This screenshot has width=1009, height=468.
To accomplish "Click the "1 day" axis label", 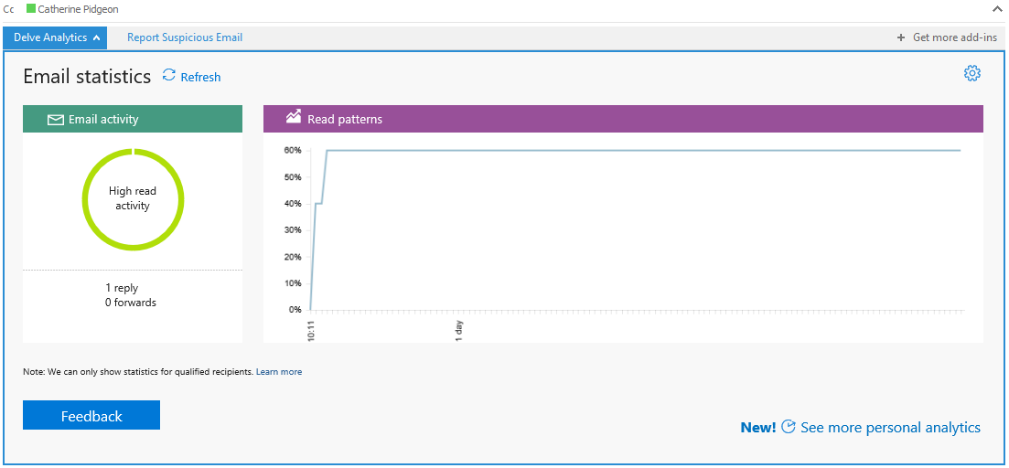I will tap(459, 330).
